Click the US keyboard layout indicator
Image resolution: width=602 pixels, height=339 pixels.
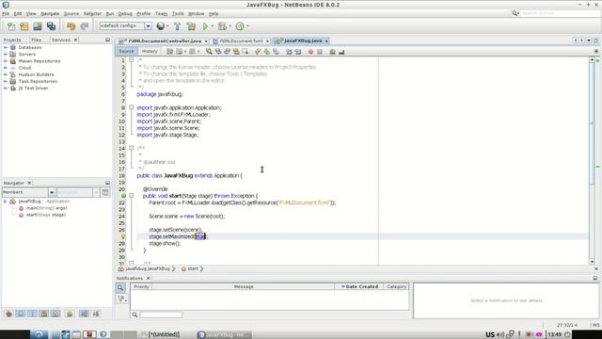click(x=490, y=335)
